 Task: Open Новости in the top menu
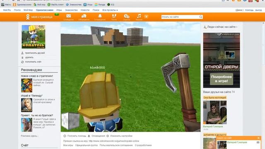click(85, 10)
